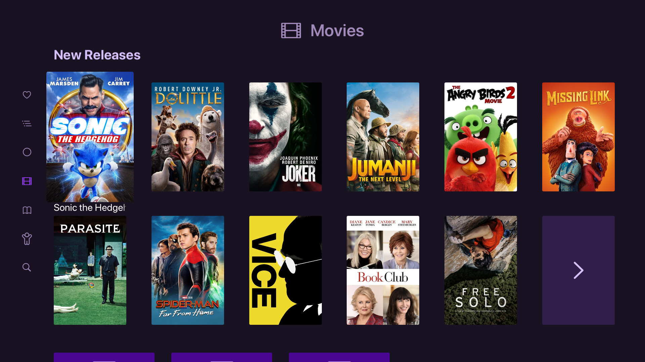This screenshot has height=362, width=645.
Task: Open the Missing Link poster
Action: [578, 137]
